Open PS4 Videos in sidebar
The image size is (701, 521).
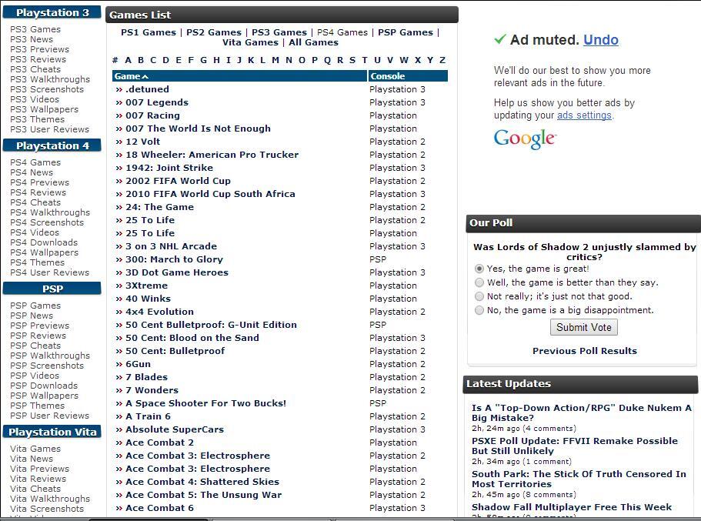tap(35, 232)
